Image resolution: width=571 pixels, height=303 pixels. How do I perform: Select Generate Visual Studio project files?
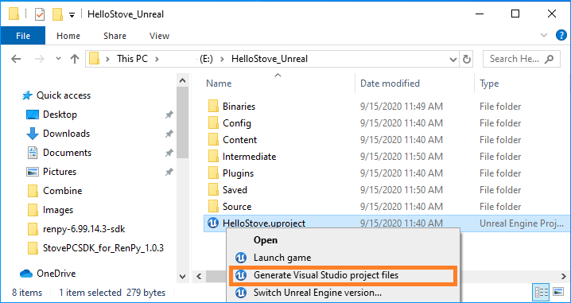click(325, 275)
